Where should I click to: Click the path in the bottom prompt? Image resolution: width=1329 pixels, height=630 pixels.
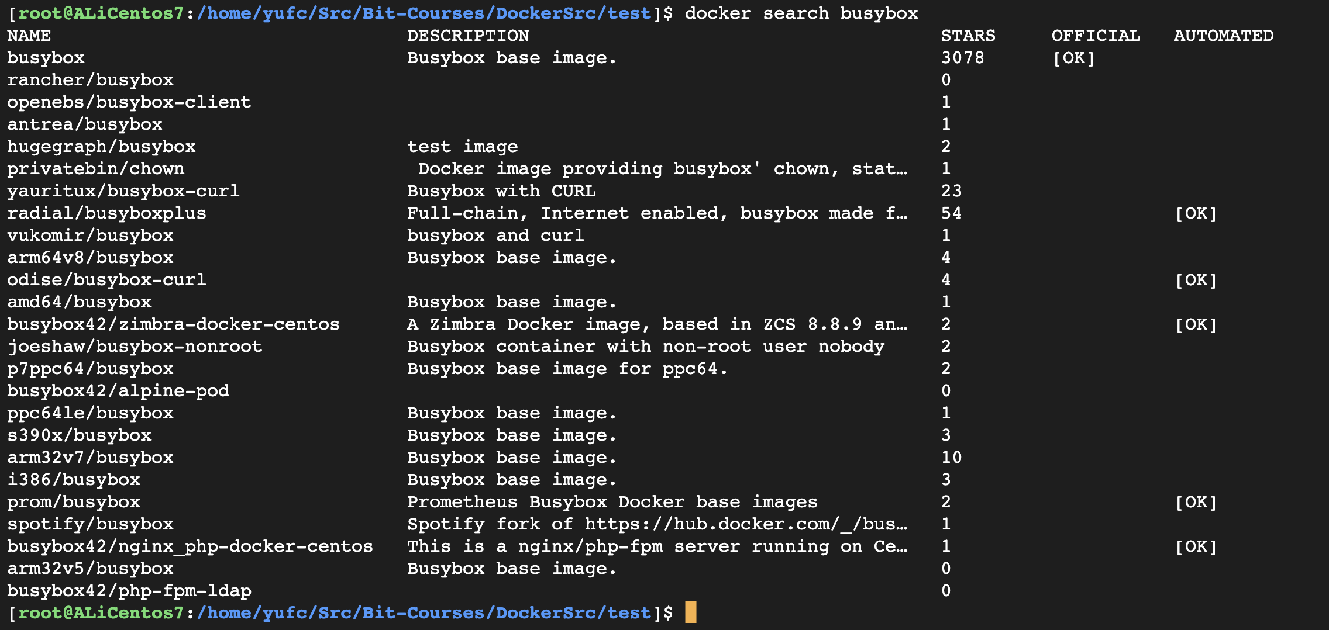tap(424, 613)
